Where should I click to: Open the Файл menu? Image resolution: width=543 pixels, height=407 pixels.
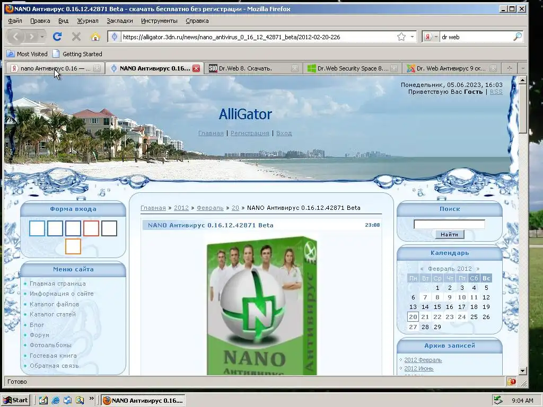tap(15, 21)
